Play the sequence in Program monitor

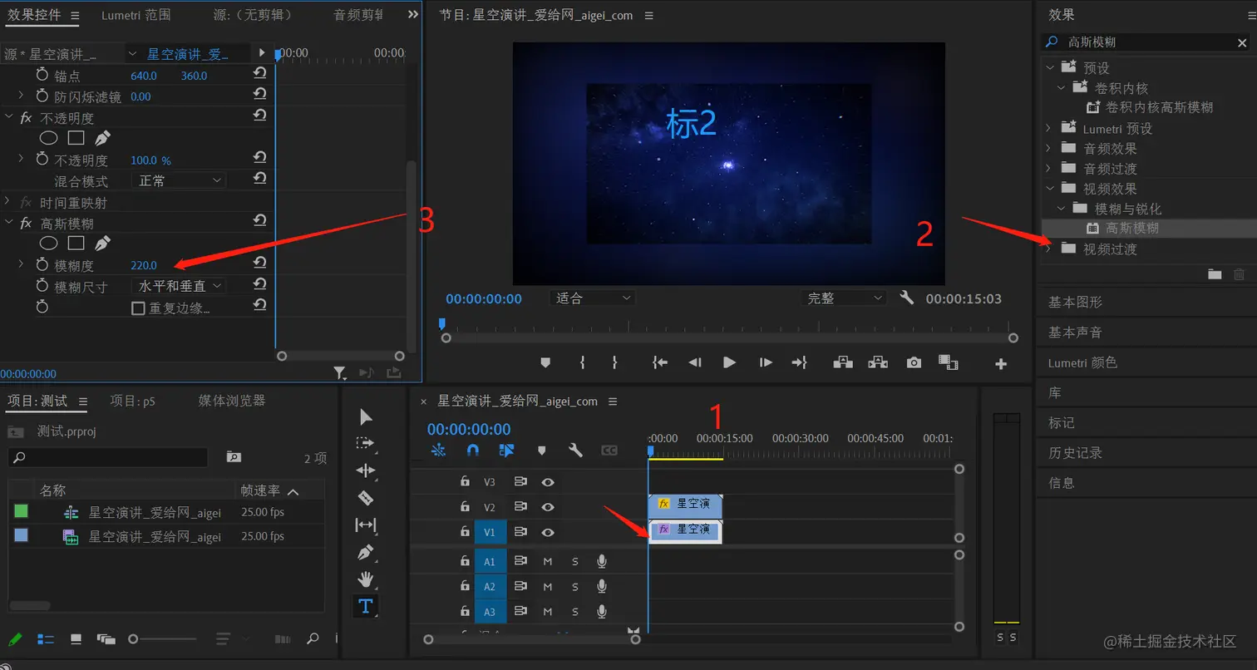[729, 362]
